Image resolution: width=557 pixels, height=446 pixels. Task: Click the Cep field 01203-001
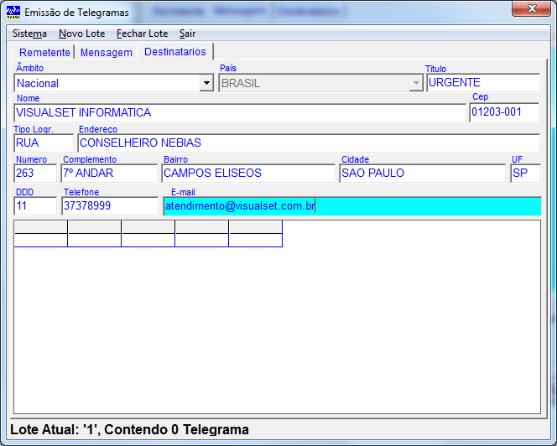point(503,112)
